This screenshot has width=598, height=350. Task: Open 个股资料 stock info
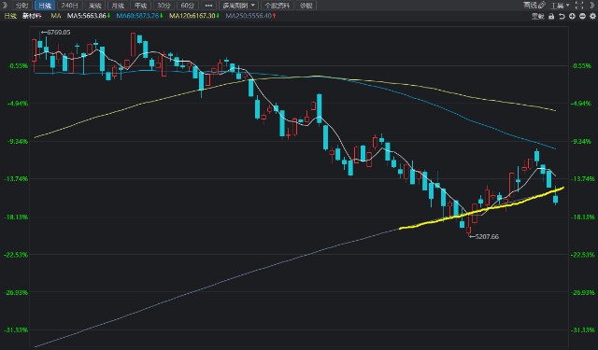tap(277, 6)
